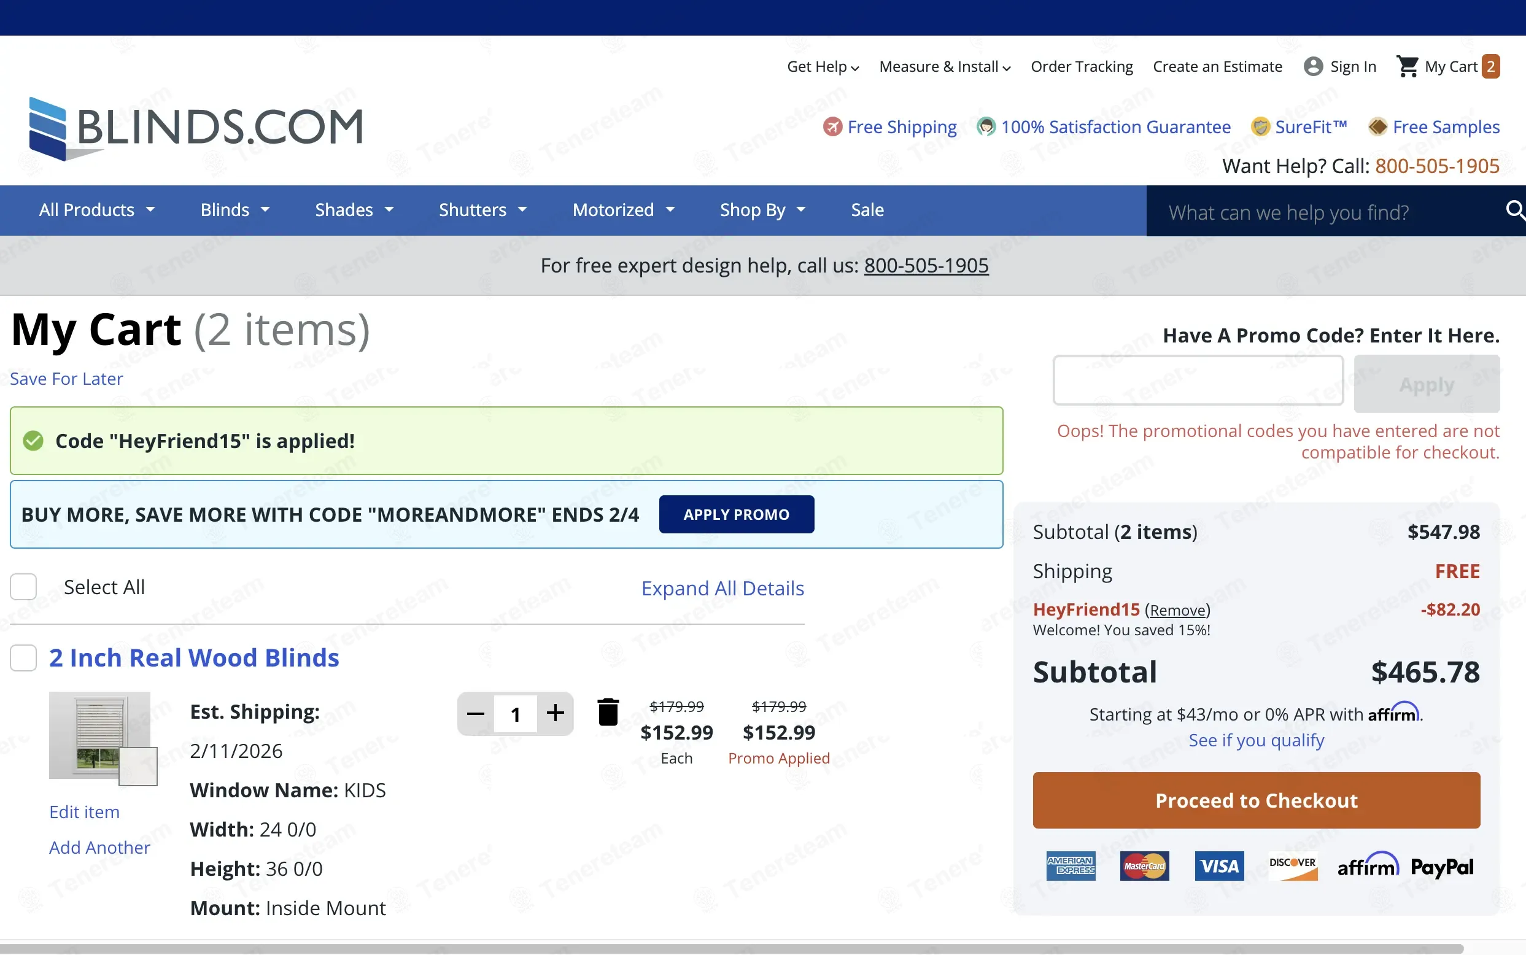Image resolution: width=1526 pixels, height=955 pixels.
Task: Open the All Products menu
Action: point(96,210)
